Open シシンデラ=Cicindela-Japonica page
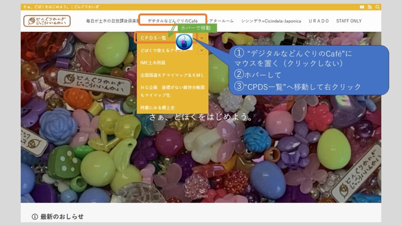The width and height of the screenshot is (402, 226). point(271,21)
